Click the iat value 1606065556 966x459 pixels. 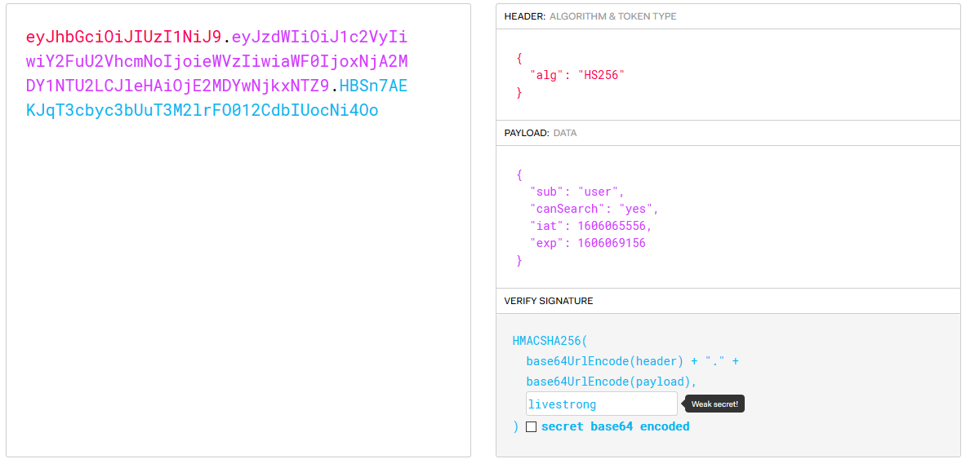(614, 226)
